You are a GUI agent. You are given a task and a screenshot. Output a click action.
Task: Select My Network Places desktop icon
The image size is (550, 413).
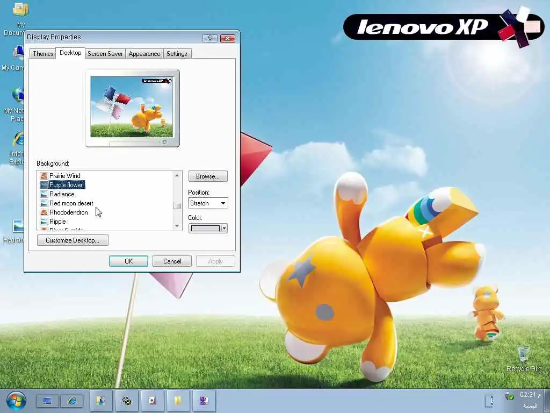14,104
